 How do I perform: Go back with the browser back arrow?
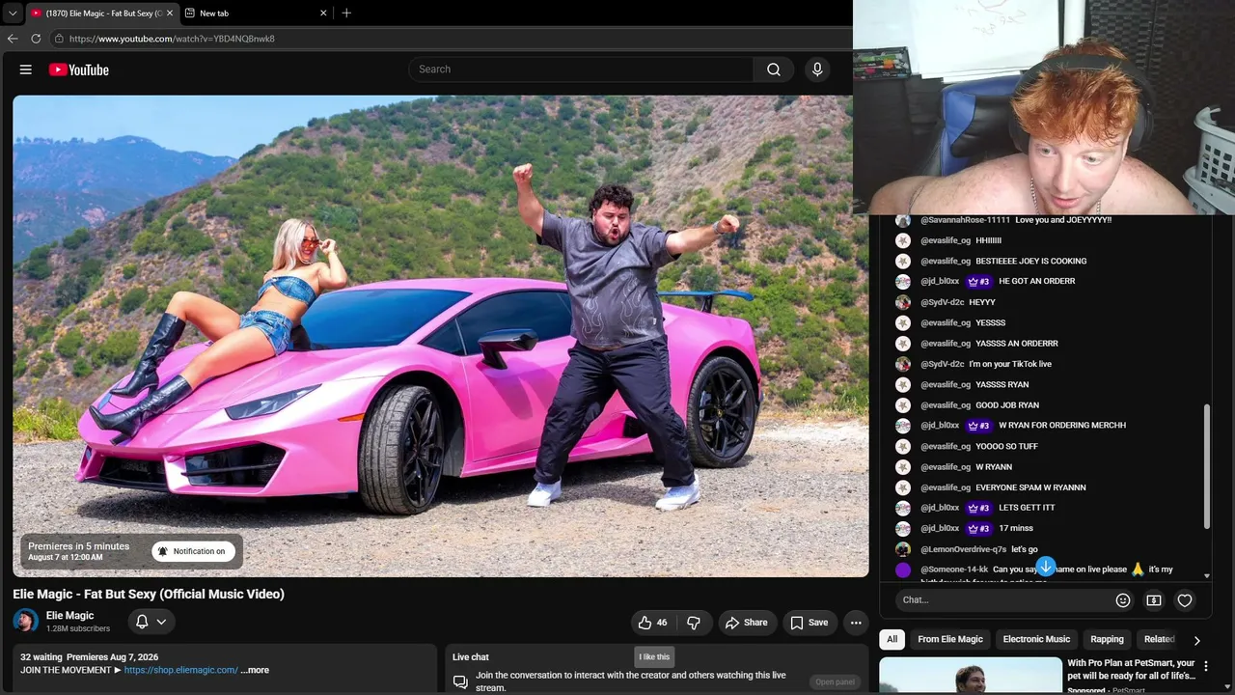click(13, 39)
